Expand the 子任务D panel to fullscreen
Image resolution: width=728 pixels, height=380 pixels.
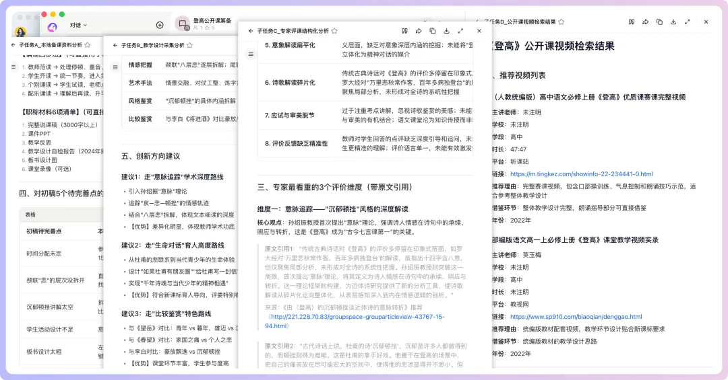click(x=687, y=22)
